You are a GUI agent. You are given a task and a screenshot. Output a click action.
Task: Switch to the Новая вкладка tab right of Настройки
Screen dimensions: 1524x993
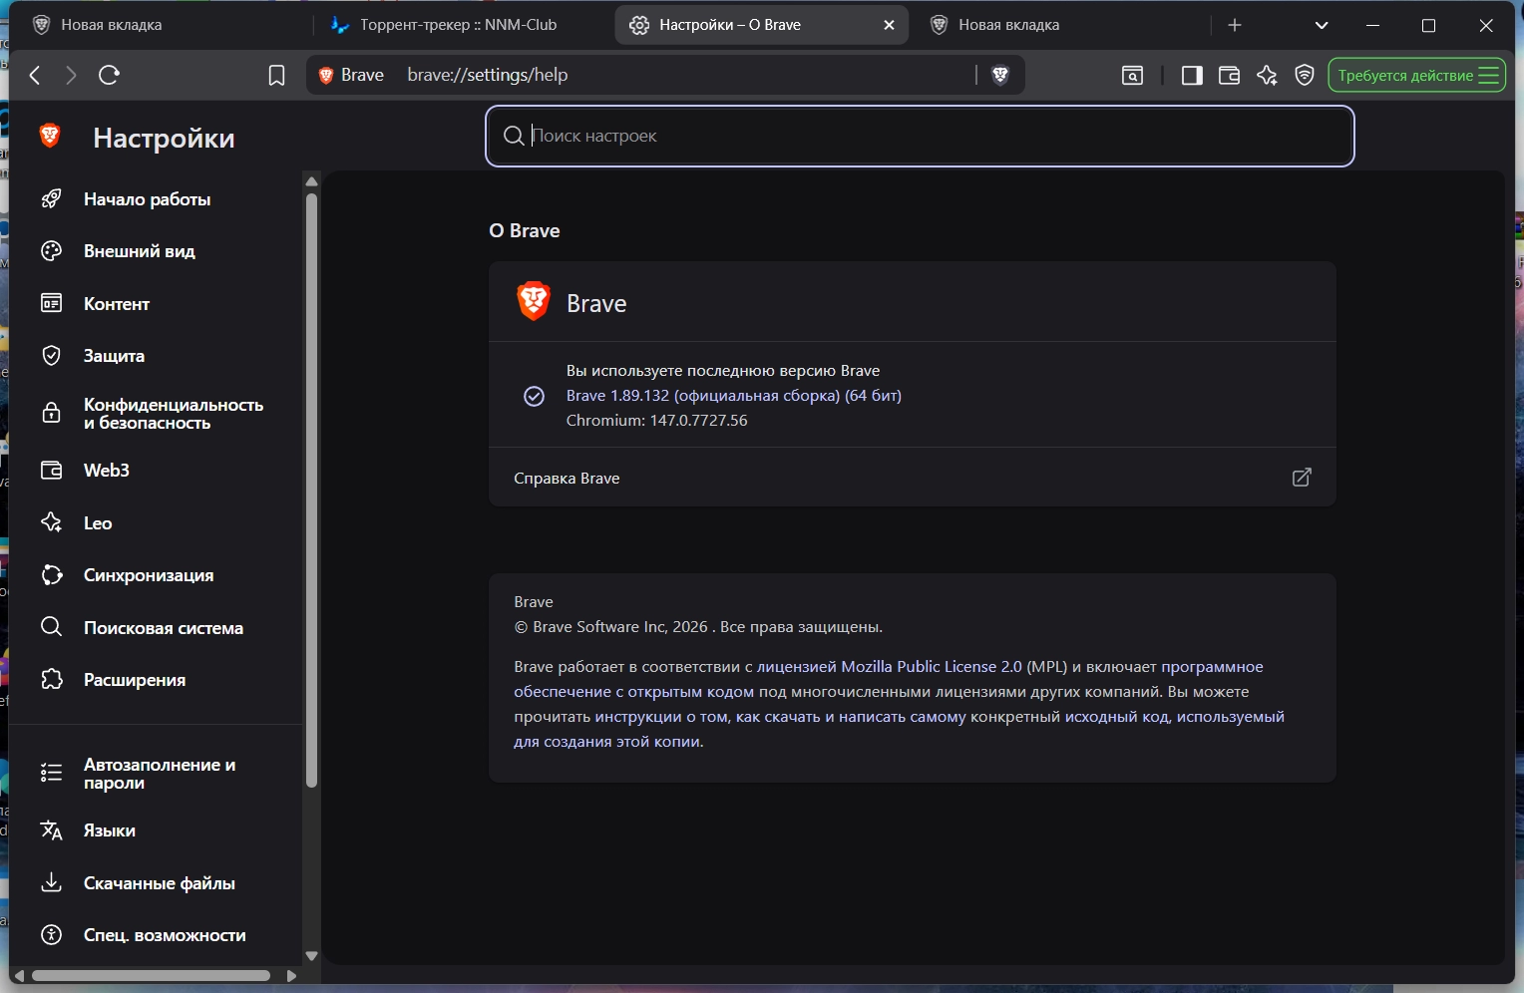1059,25
